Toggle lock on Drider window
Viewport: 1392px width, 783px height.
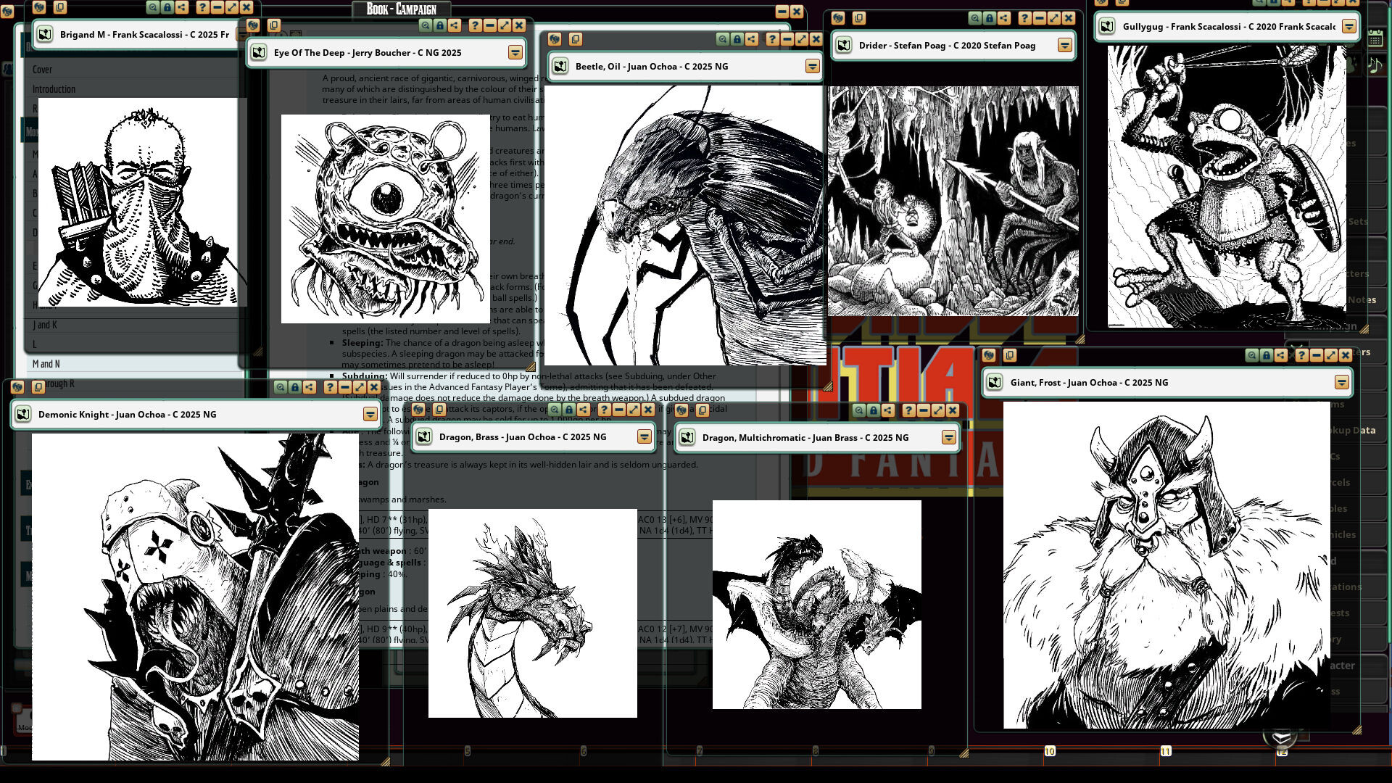point(989,18)
